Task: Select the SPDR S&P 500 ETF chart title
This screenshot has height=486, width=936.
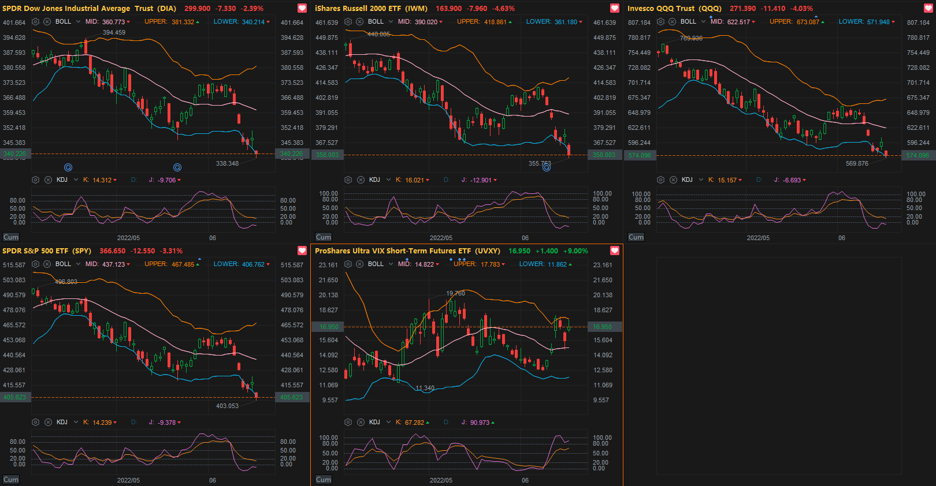Action: [47, 251]
